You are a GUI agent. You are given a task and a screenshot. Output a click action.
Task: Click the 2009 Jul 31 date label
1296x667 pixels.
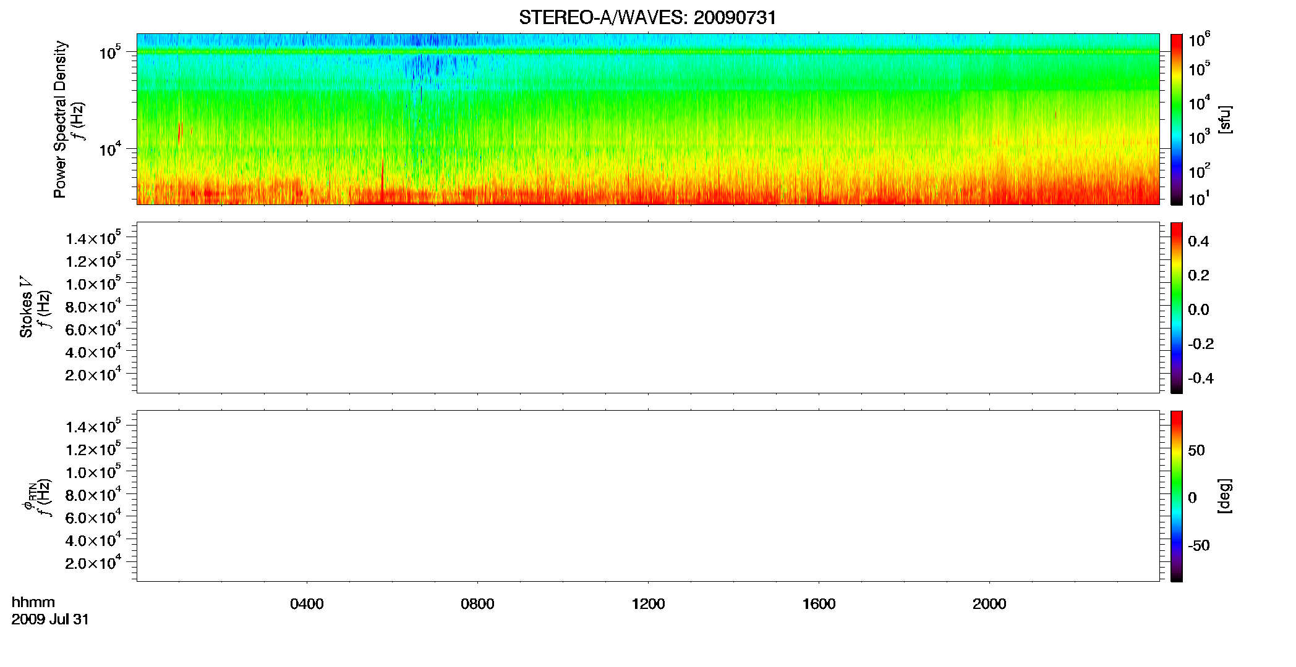point(50,619)
